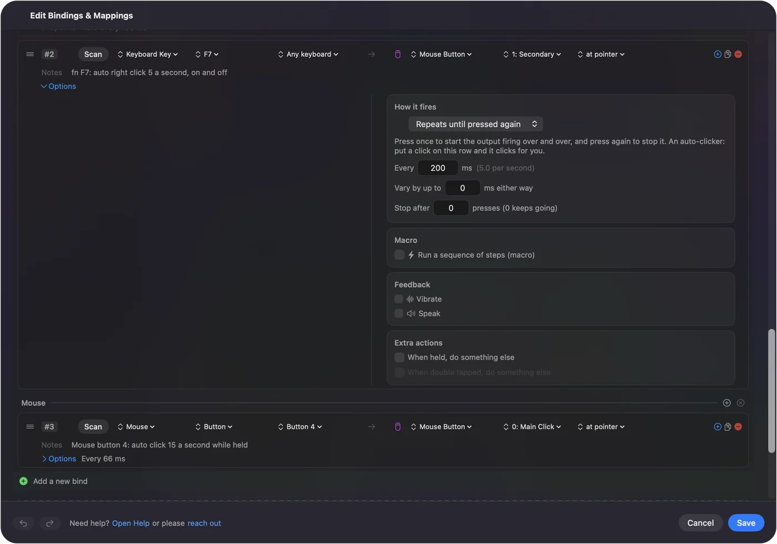Open the F7 key dropdown
777x544 pixels.
tap(207, 54)
